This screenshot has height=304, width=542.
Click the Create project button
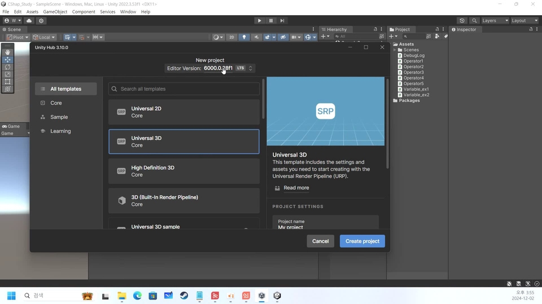tap(362, 242)
